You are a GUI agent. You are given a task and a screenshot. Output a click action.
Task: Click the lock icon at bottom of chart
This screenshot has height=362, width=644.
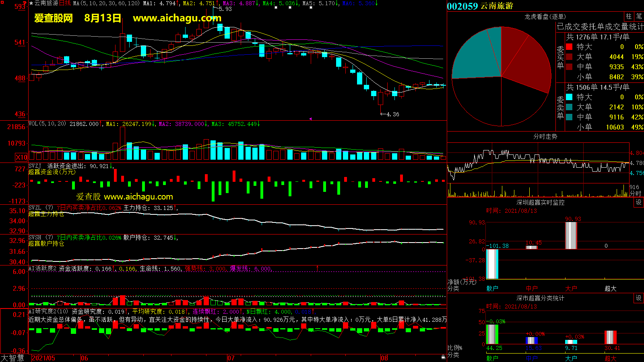443,357
